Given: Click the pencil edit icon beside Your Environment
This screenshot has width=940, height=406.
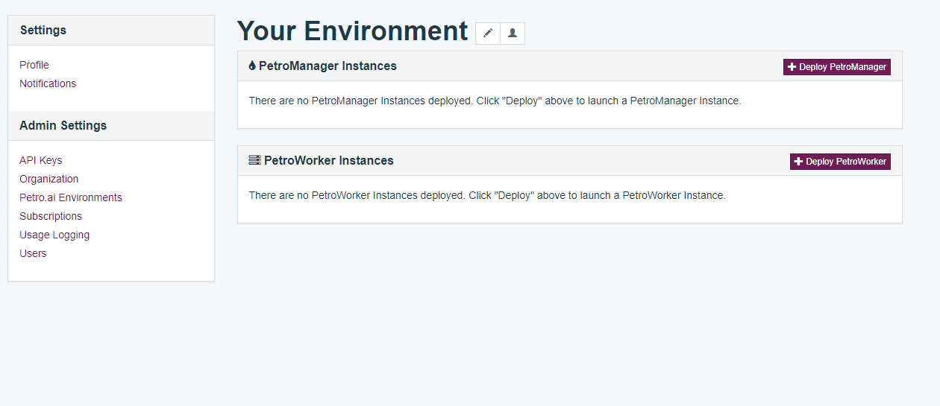Looking at the screenshot, I should [x=488, y=34].
